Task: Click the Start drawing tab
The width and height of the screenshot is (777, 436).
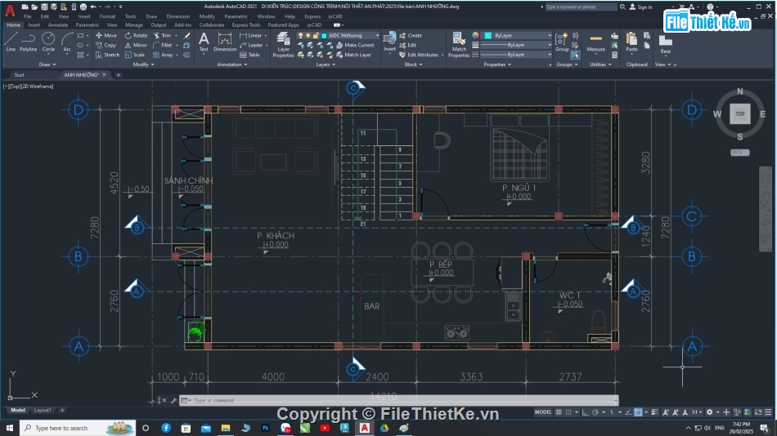Action: pyautogui.click(x=20, y=75)
